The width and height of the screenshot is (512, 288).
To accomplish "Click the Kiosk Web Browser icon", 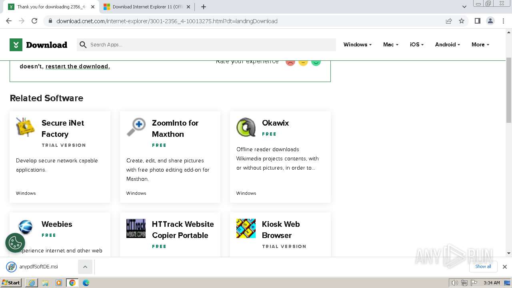I will 246,228.
